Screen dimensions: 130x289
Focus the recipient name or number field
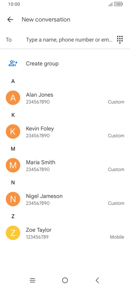point(69,40)
